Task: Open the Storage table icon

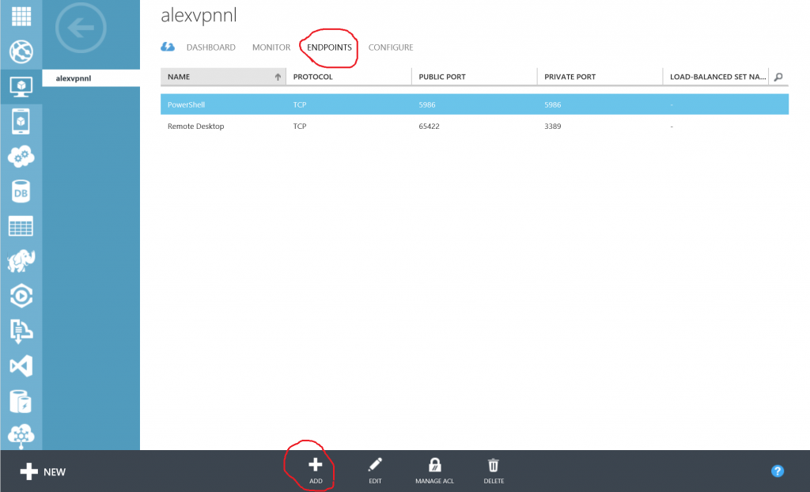Action: click(x=21, y=226)
